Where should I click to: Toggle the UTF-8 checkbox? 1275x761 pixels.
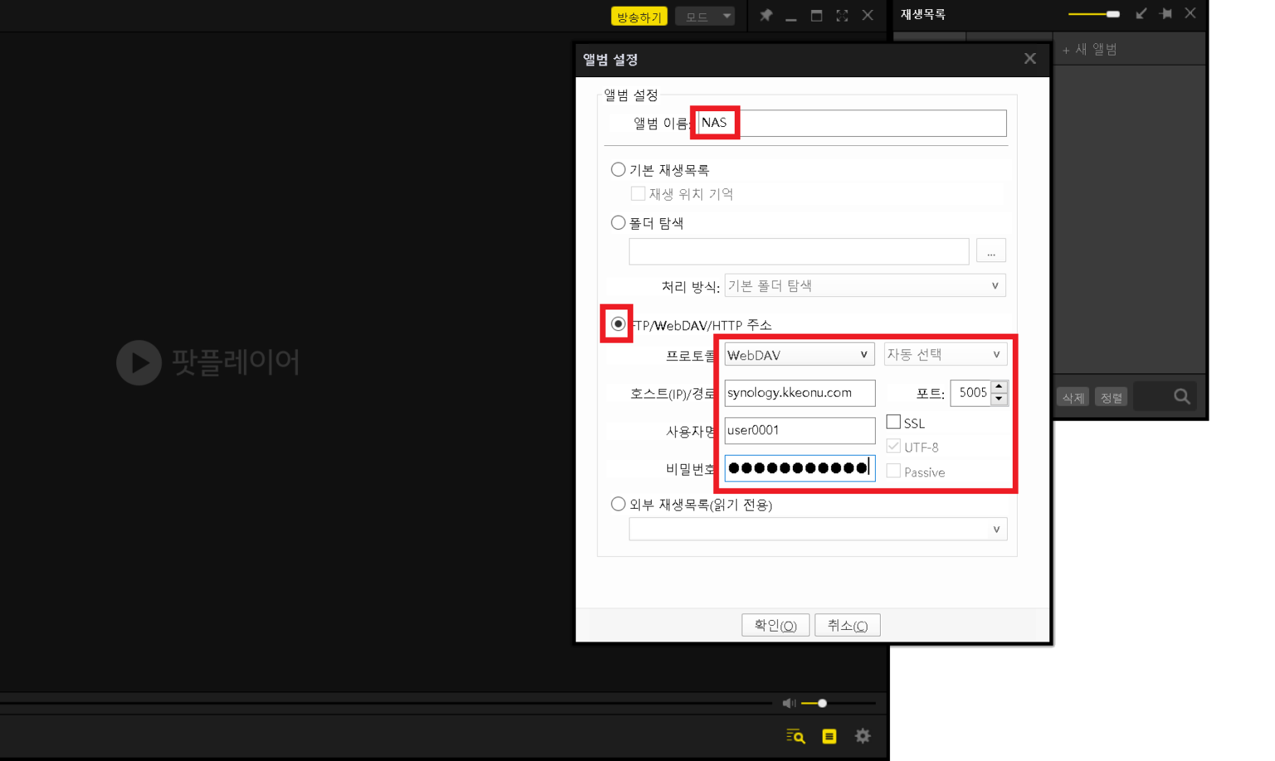894,446
